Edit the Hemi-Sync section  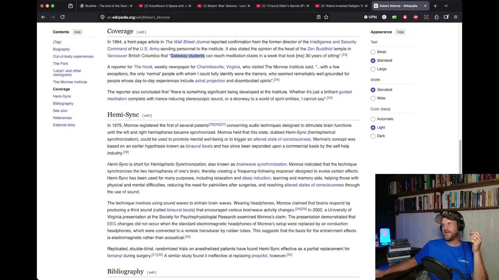tap(147, 115)
